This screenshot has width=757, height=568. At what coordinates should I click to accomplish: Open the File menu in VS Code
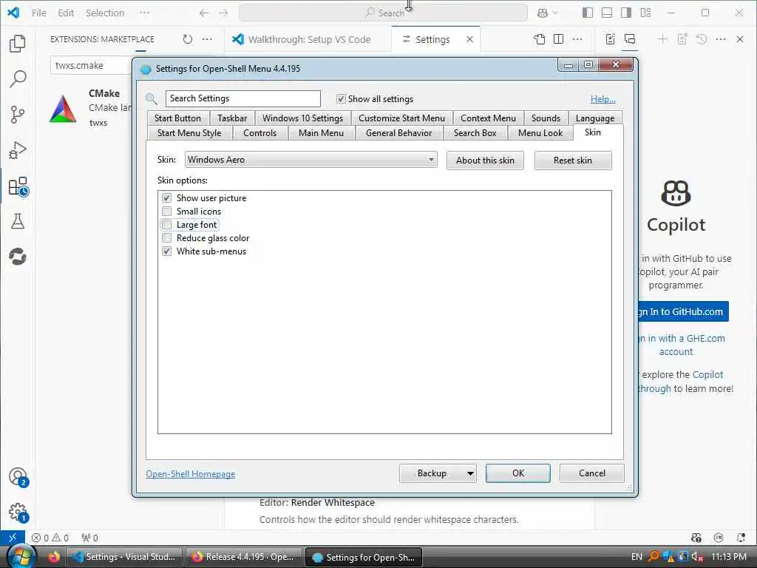click(x=38, y=13)
